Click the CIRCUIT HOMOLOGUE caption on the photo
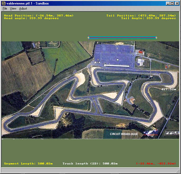 point(124,134)
